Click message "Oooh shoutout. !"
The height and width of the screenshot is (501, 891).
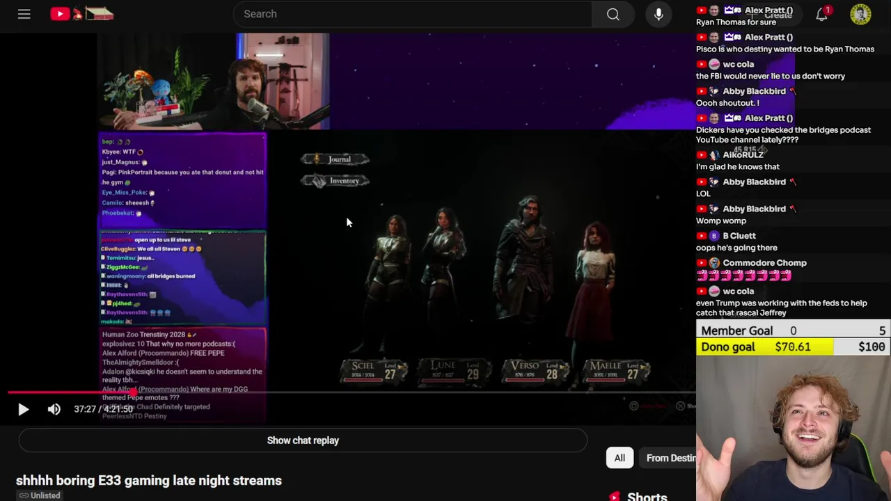click(x=727, y=103)
